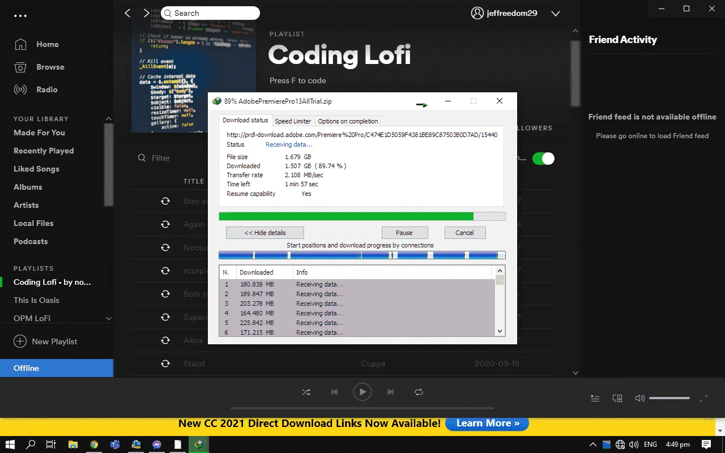Click the playlist Filter field

tap(161, 158)
